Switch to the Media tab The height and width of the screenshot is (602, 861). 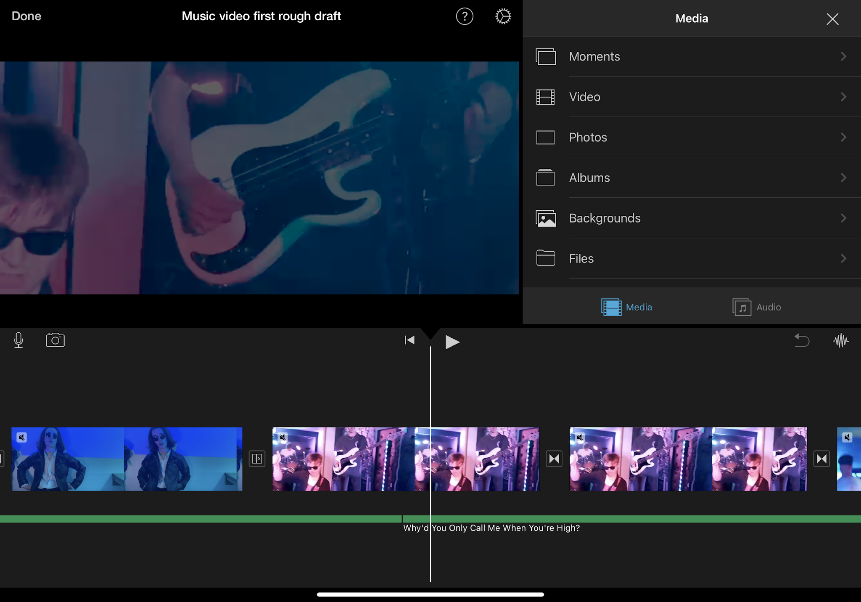coord(626,307)
